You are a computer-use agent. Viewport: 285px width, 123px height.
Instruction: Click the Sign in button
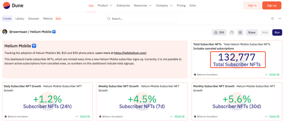click(252, 5)
